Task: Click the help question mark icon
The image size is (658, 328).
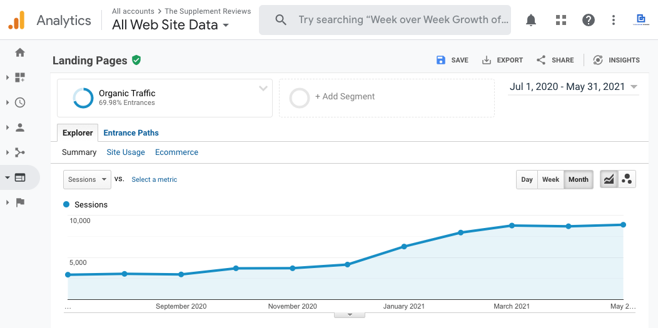Action: click(589, 20)
